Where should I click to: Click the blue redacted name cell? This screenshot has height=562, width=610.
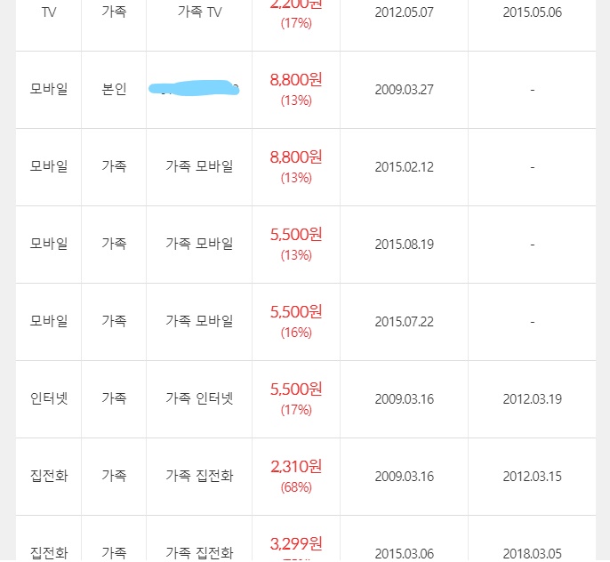(x=196, y=90)
